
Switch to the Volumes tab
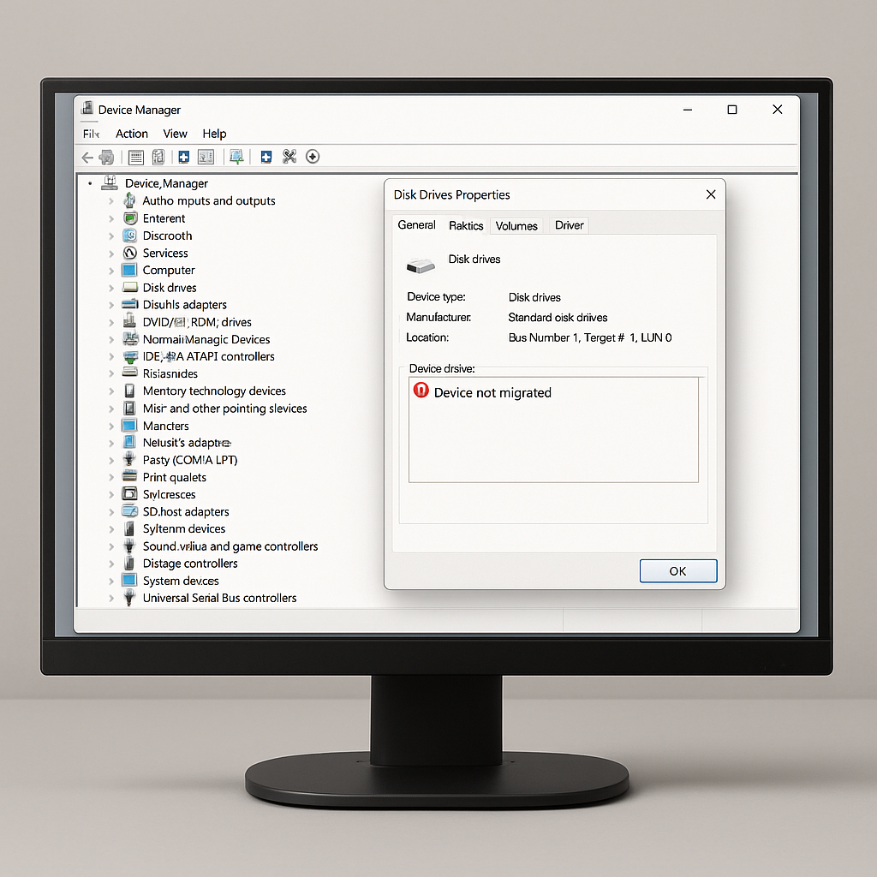[x=516, y=226]
